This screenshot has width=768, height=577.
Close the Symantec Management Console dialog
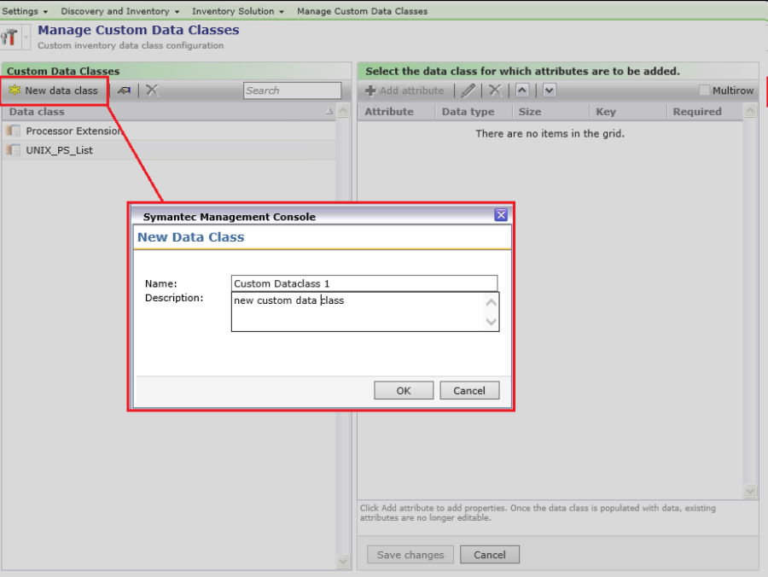pyautogui.click(x=501, y=214)
